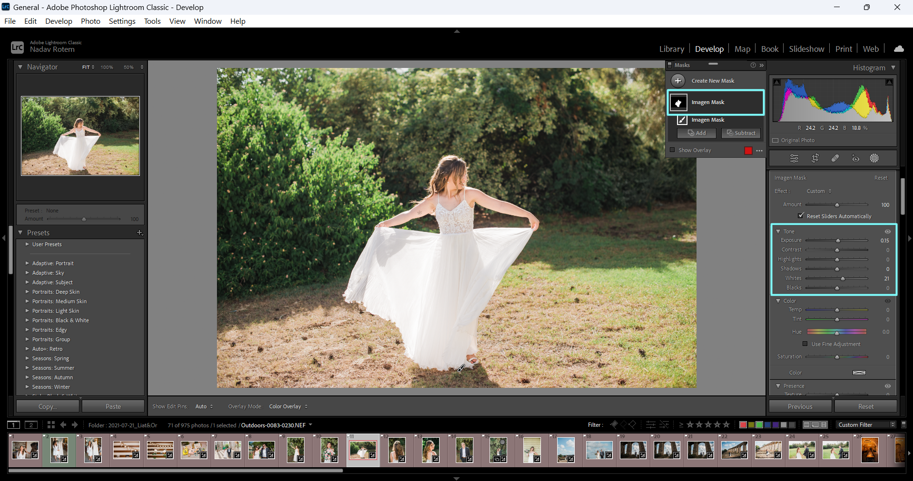
Task: Filter by unedited photos crossed-sliders icon
Action: [664, 424]
